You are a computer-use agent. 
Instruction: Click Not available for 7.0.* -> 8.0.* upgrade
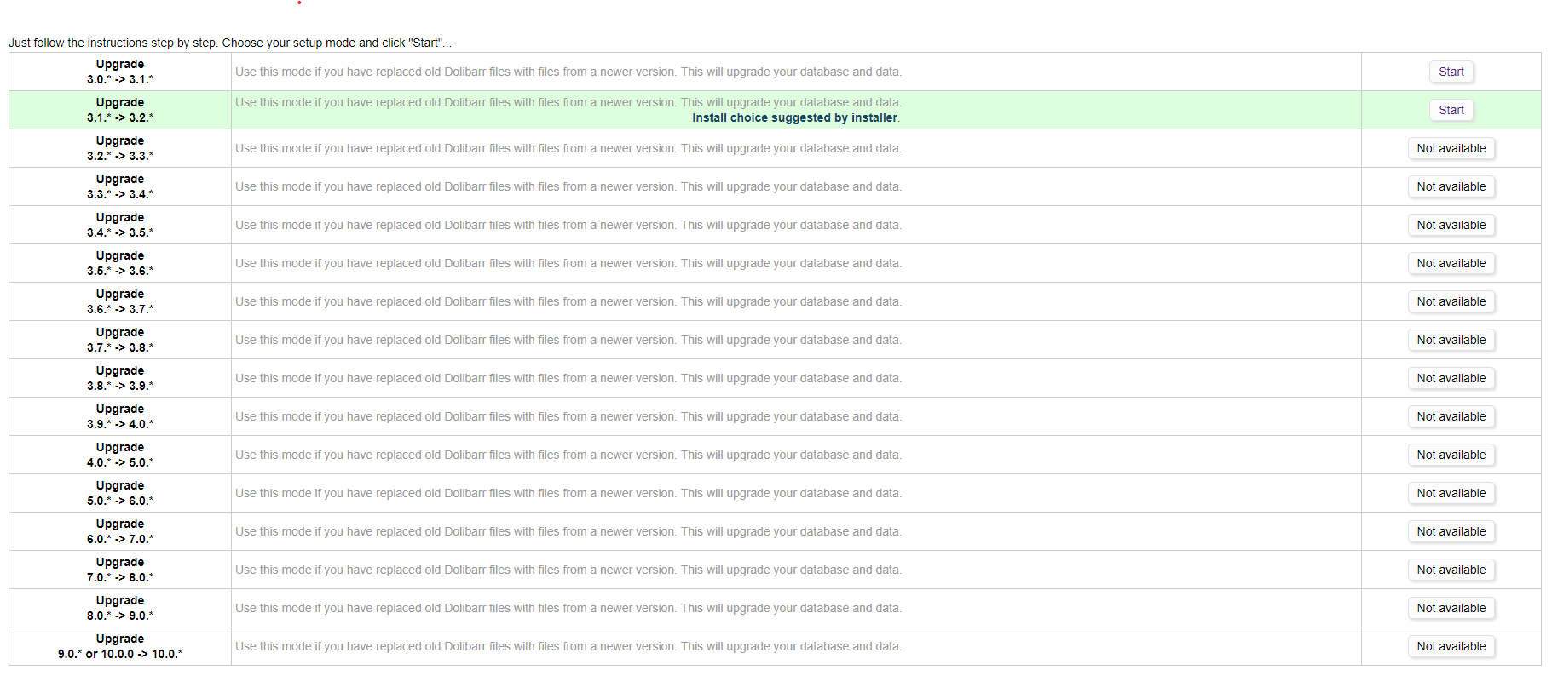point(1451,570)
